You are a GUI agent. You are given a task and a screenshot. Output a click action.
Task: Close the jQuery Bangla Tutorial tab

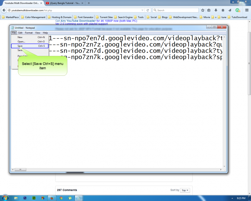click(x=82, y=3)
